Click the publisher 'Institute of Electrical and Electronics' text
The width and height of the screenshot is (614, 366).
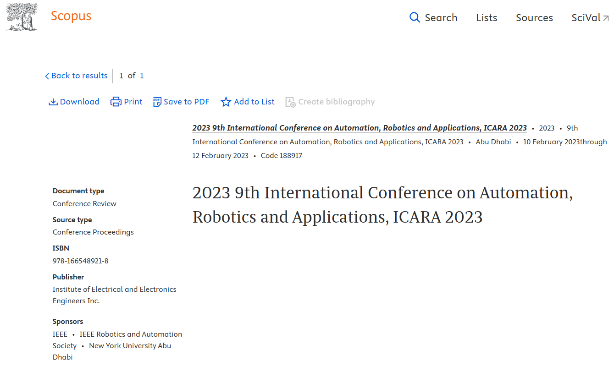(114, 289)
